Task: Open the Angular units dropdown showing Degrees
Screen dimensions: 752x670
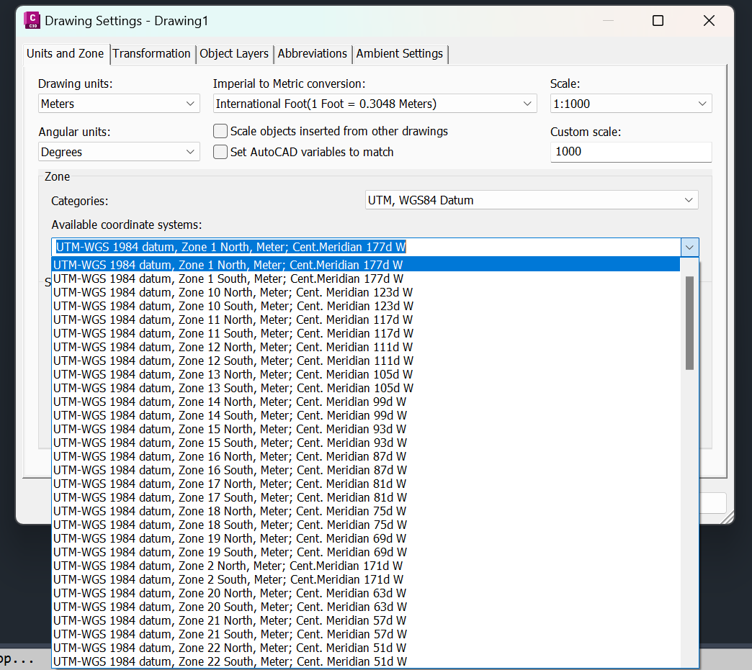Action: (119, 152)
